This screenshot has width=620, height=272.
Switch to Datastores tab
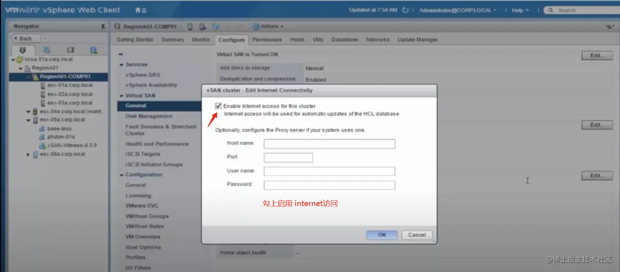click(344, 40)
